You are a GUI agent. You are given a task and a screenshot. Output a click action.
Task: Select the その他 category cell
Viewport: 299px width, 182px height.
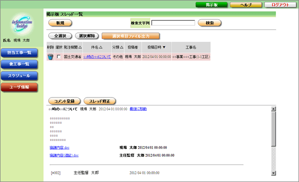[x=117, y=57]
